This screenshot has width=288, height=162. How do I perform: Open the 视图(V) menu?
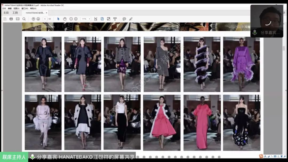click(17, 9)
